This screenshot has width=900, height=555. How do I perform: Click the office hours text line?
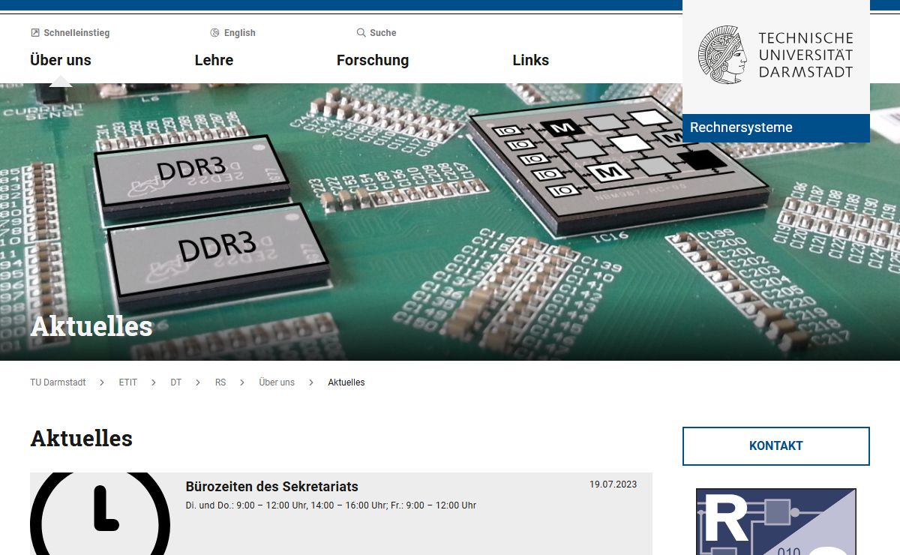point(331,505)
